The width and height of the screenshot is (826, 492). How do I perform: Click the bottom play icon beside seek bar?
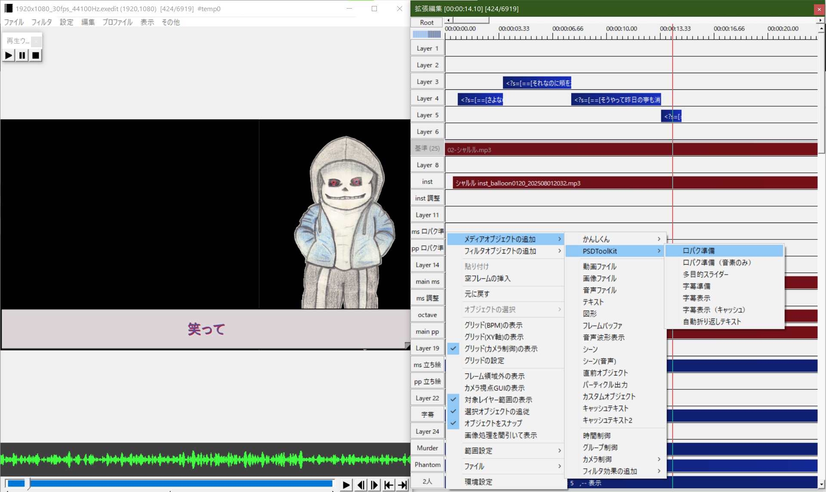(346, 485)
